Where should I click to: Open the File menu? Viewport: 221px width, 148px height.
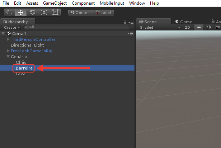coord(6,3)
